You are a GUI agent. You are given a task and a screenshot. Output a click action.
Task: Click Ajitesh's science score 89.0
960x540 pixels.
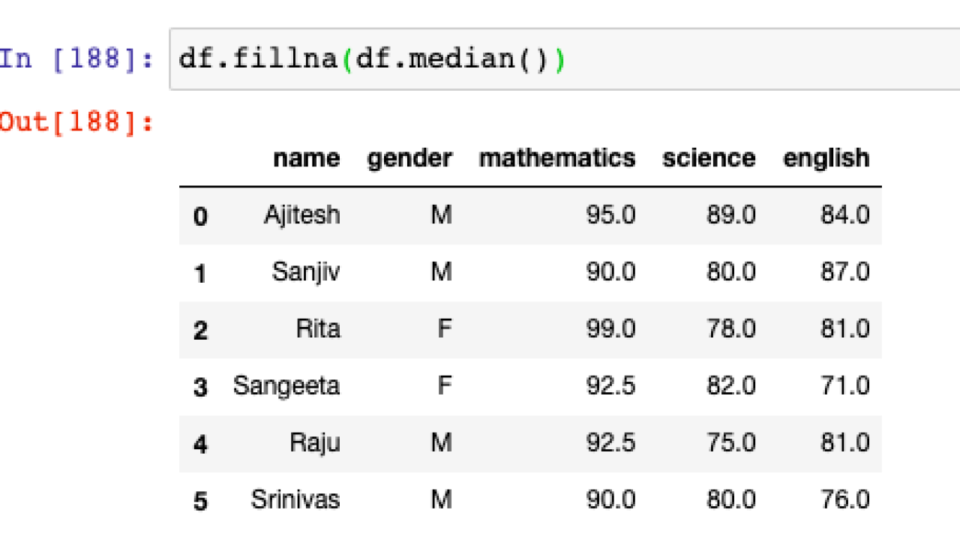click(x=730, y=215)
